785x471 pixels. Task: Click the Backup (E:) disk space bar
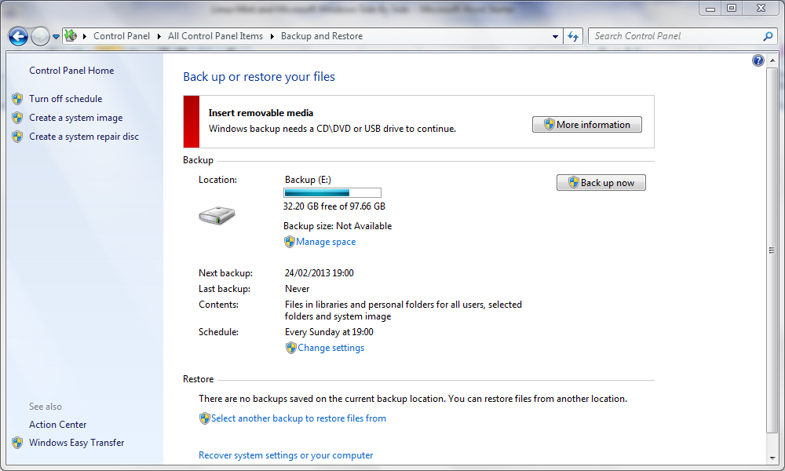[x=332, y=192]
